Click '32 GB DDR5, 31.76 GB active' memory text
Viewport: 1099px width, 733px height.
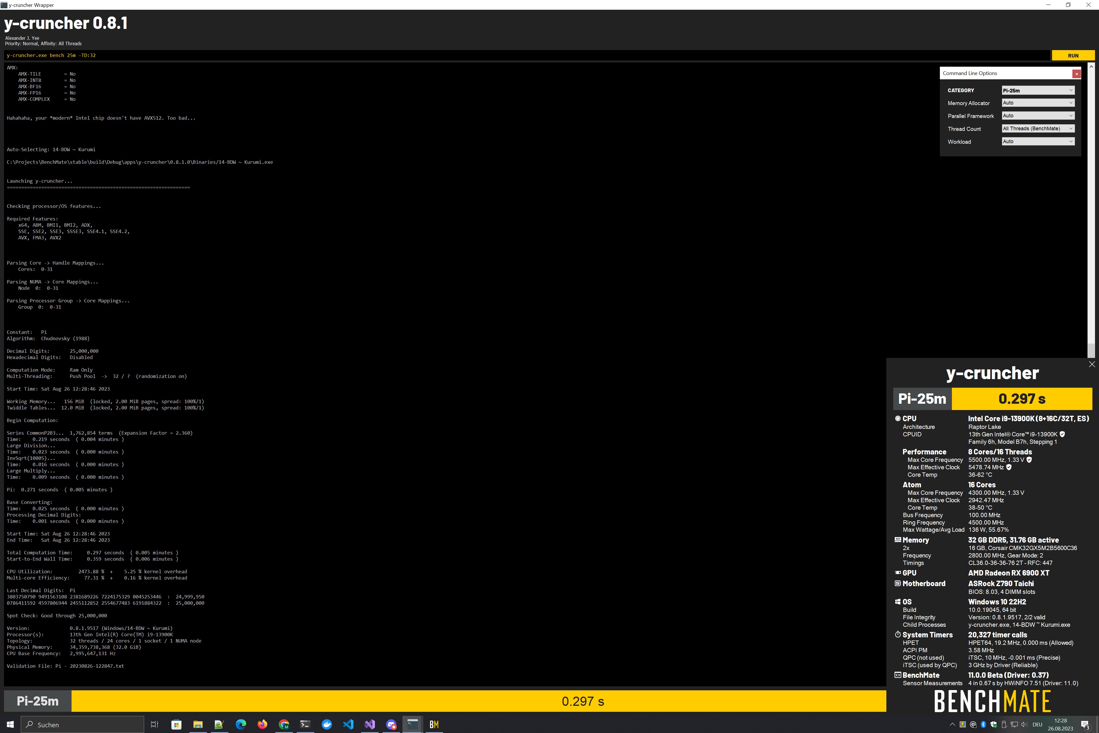click(1013, 540)
